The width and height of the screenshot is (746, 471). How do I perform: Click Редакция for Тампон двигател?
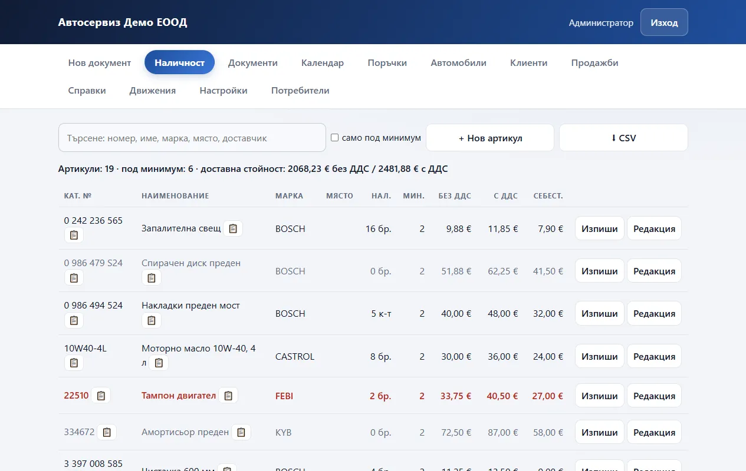click(654, 396)
